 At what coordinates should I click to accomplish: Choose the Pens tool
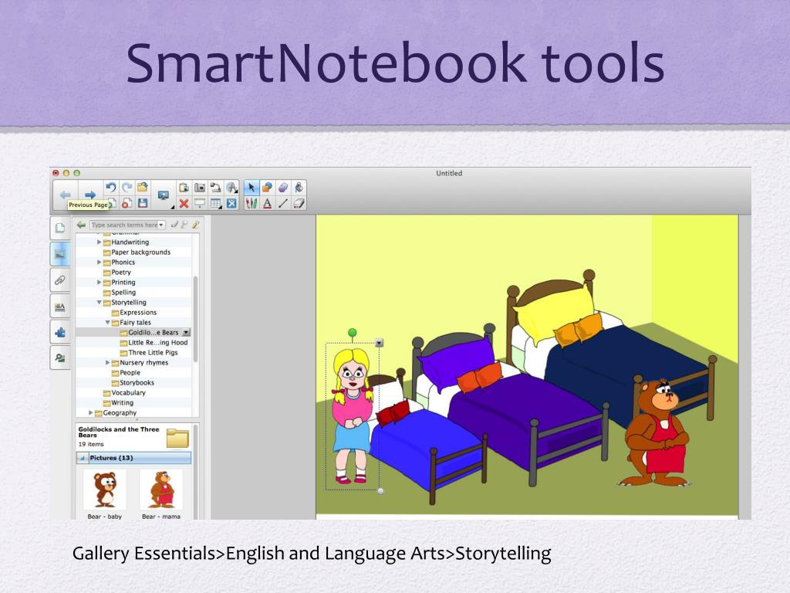coord(252,203)
